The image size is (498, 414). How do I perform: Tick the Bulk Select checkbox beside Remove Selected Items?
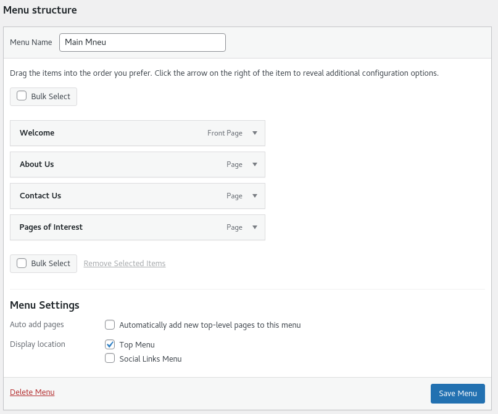tap(22, 263)
